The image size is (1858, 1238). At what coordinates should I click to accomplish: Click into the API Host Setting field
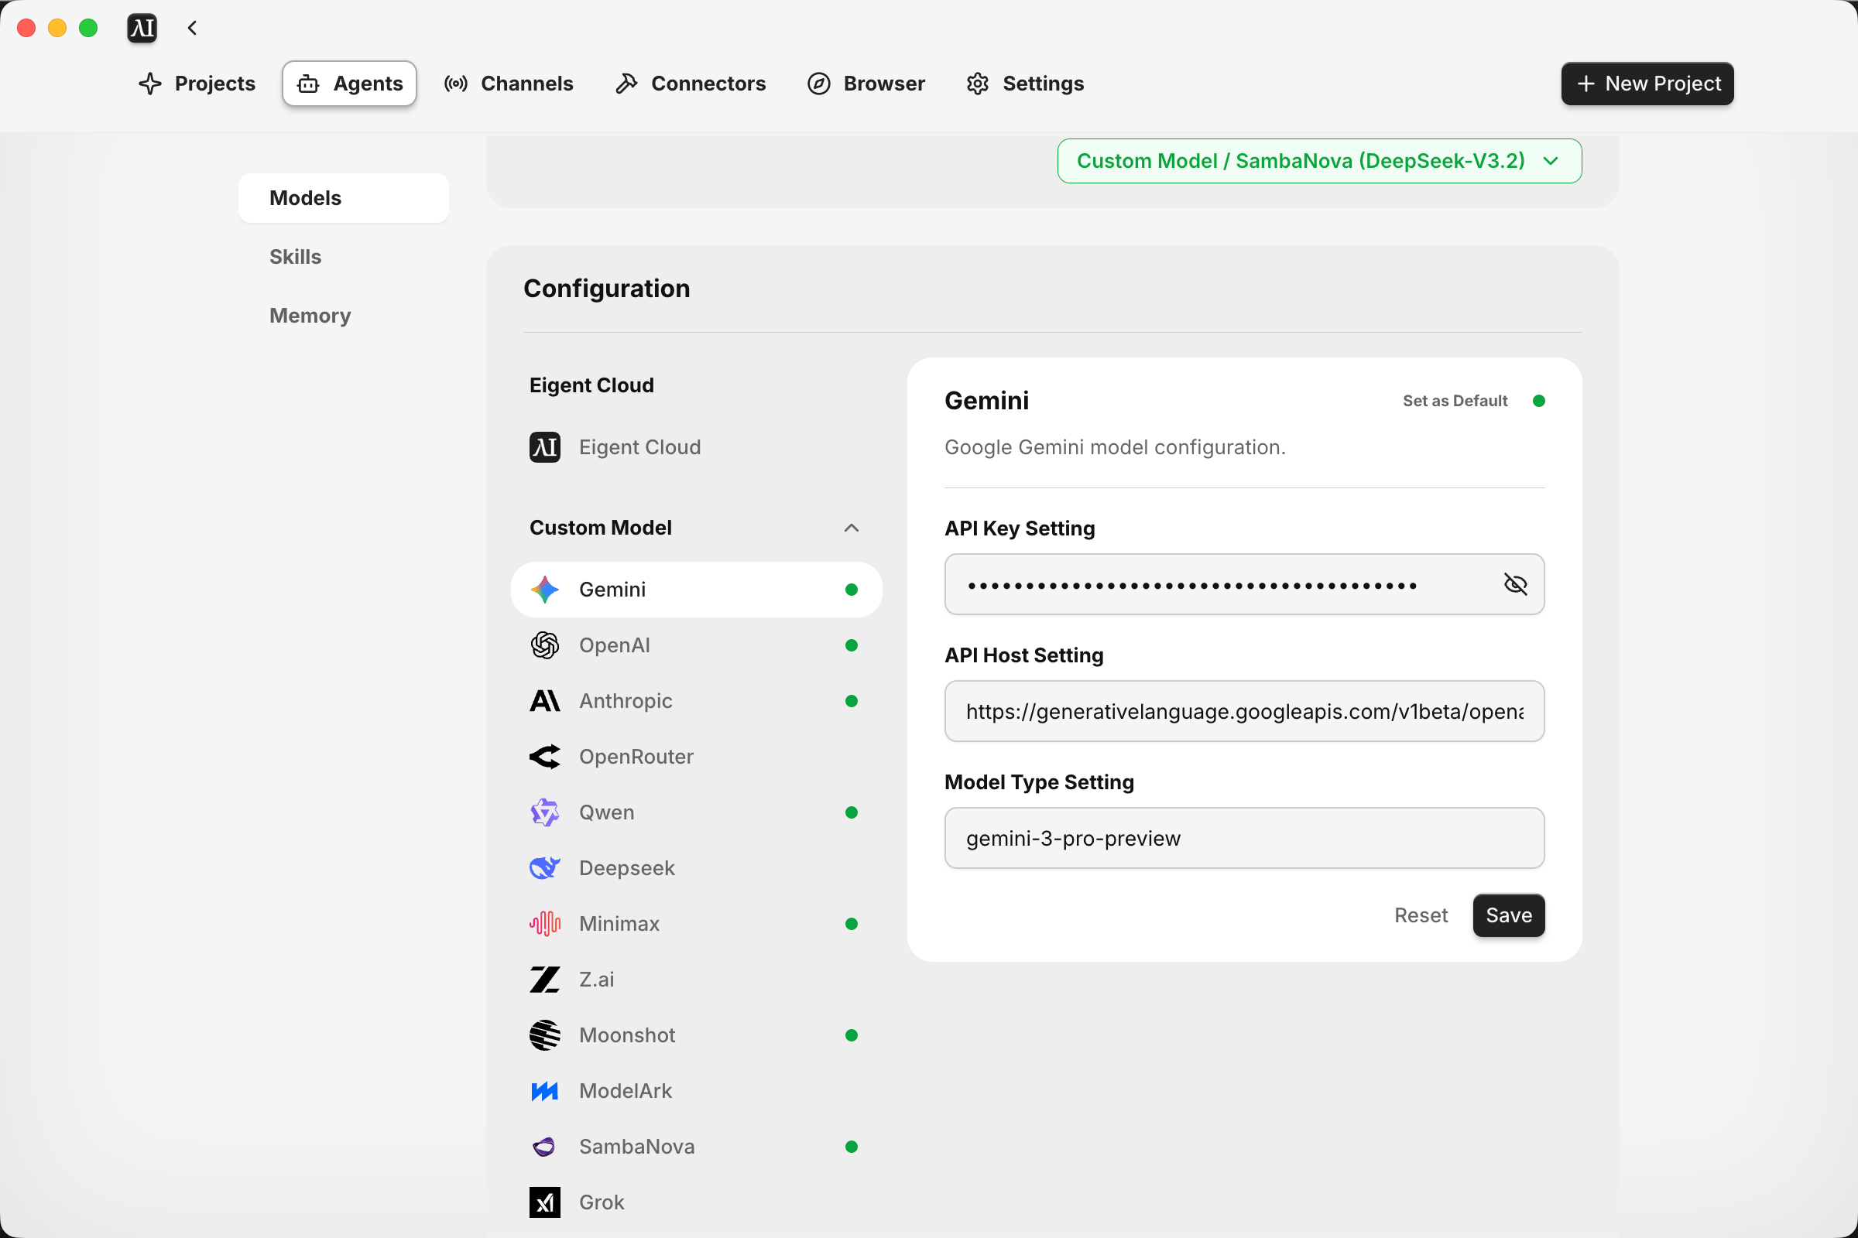(1244, 711)
